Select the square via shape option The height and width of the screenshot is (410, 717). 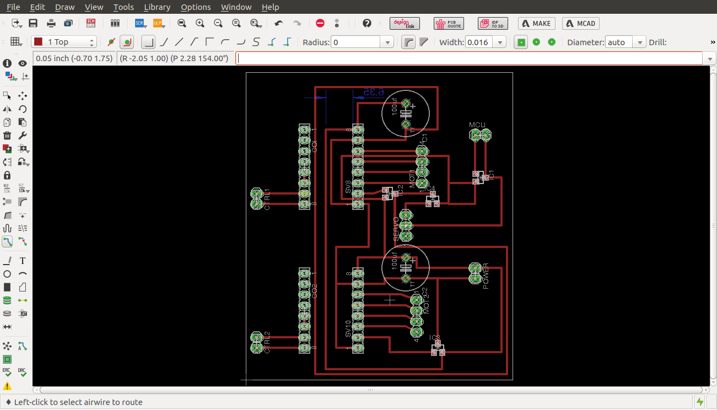[521, 42]
